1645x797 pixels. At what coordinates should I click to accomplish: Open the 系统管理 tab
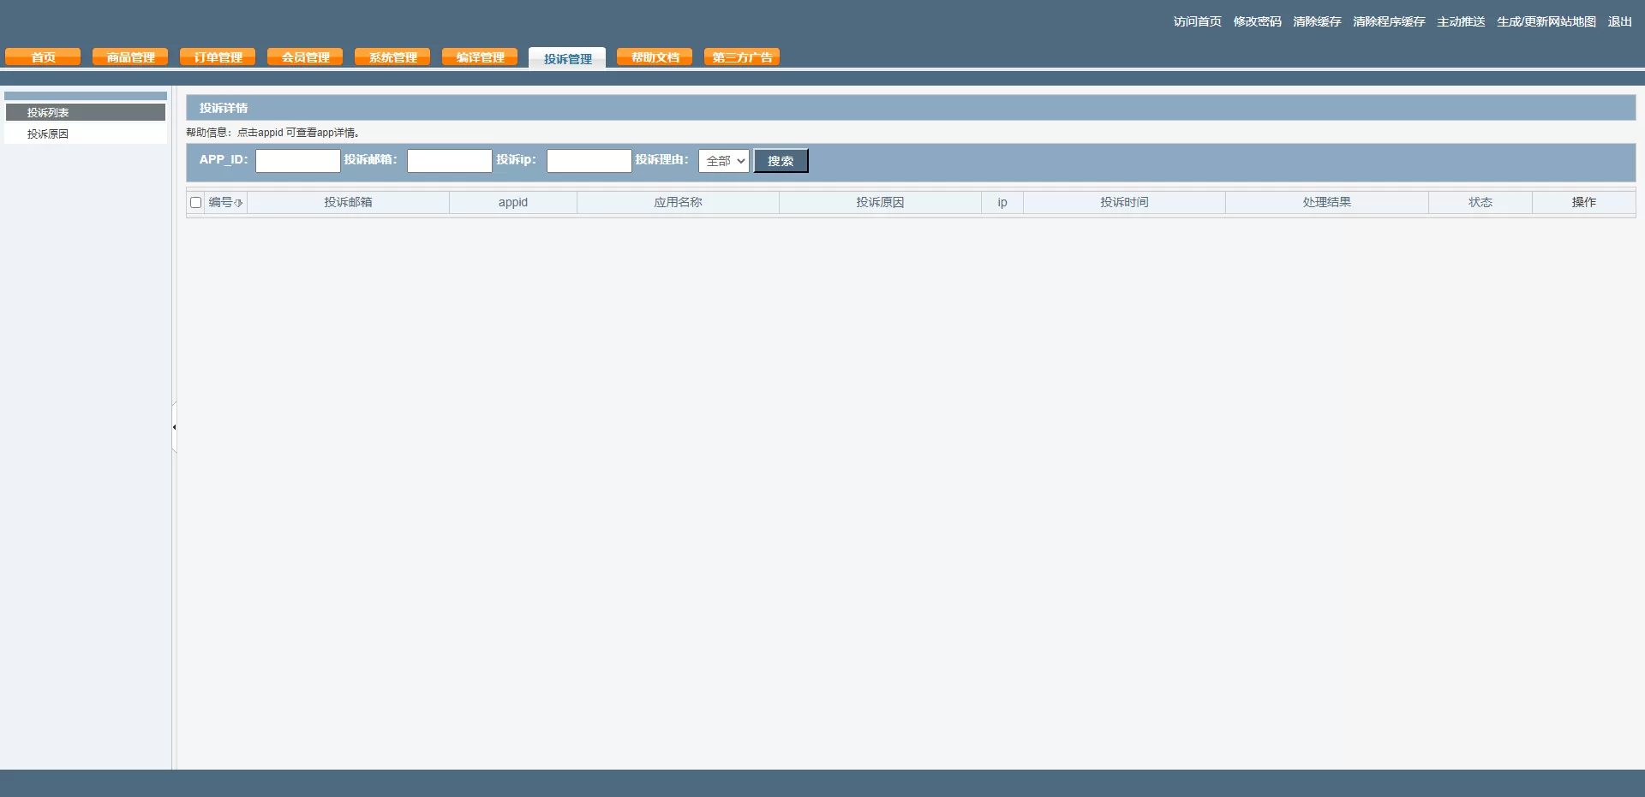click(392, 57)
